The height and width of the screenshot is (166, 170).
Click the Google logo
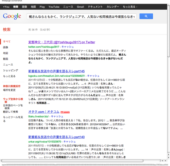point(12,16)
